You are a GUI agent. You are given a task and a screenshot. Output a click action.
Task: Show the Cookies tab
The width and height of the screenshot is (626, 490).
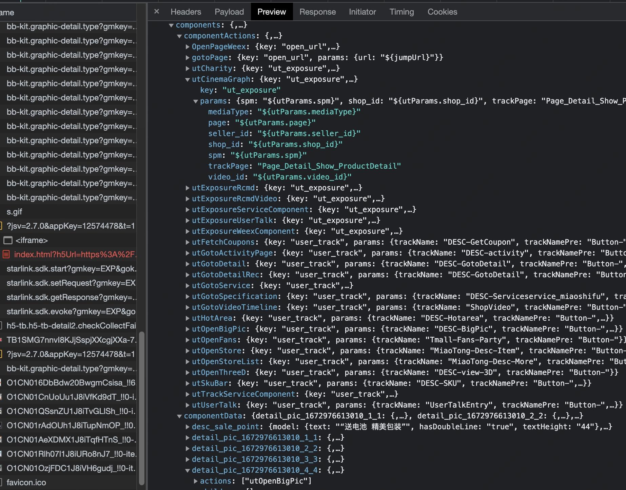coord(442,12)
